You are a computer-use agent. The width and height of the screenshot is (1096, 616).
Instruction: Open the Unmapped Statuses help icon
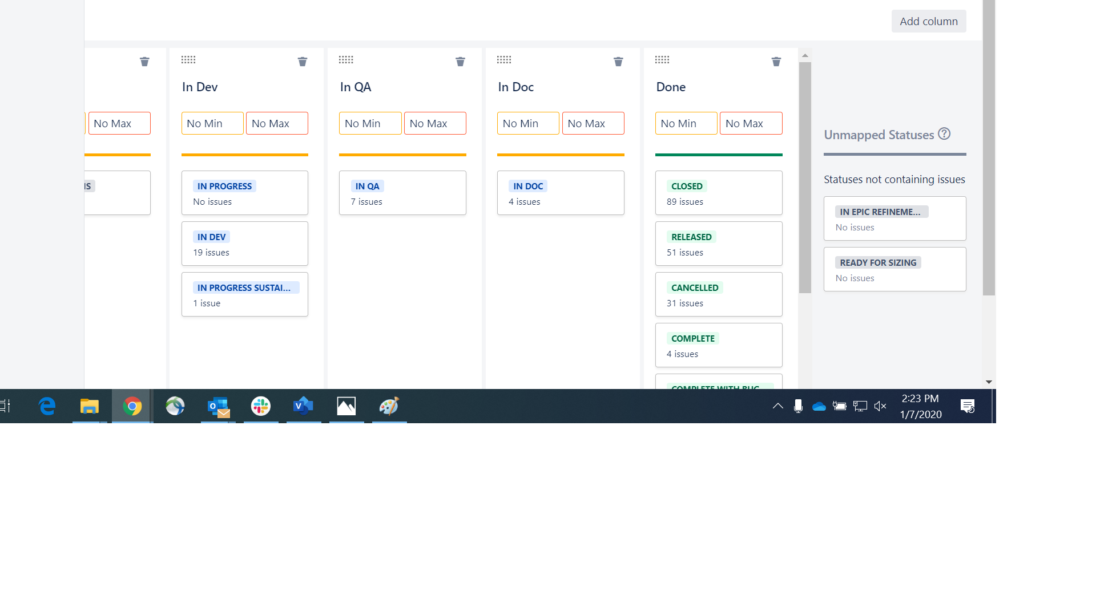[944, 134]
